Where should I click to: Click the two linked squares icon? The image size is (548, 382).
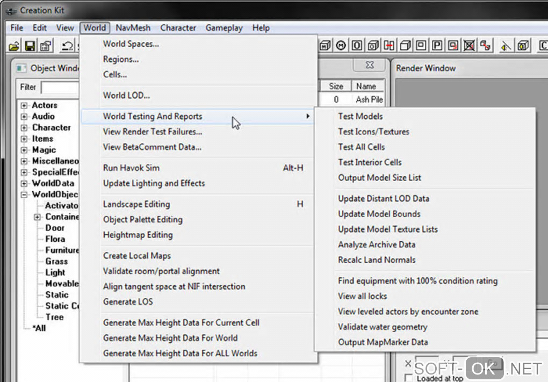tap(486, 46)
